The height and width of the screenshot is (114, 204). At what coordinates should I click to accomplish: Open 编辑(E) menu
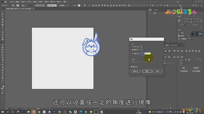[x=18, y=2]
